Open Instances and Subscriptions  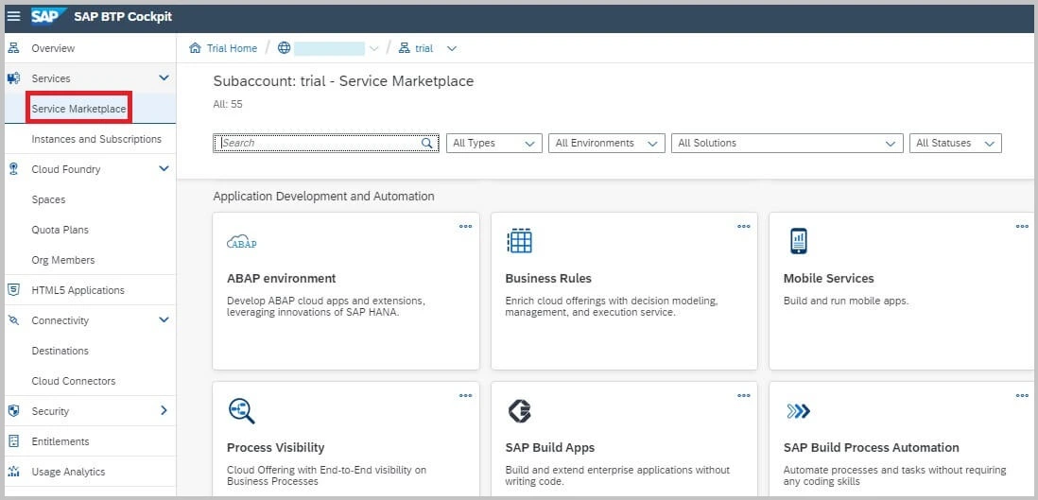pyautogui.click(x=96, y=139)
